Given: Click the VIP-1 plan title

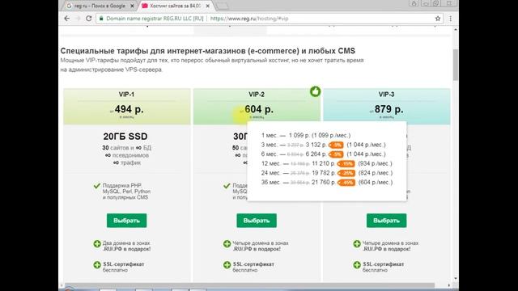Looking at the screenshot, I should tap(126, 95).
